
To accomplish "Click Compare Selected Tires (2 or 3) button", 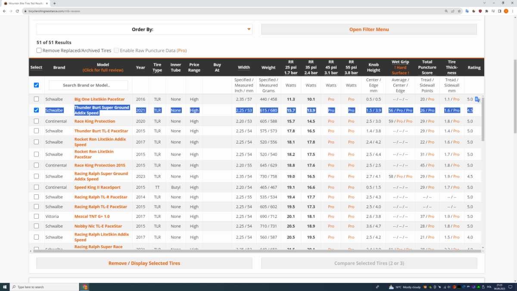I will 369,263.
